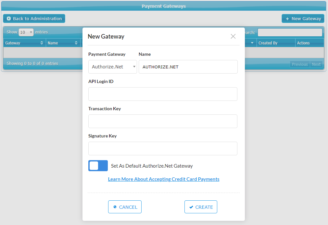Open the Show entries count dropdown
Screen dimensions: 328x225
click(26, 32)
